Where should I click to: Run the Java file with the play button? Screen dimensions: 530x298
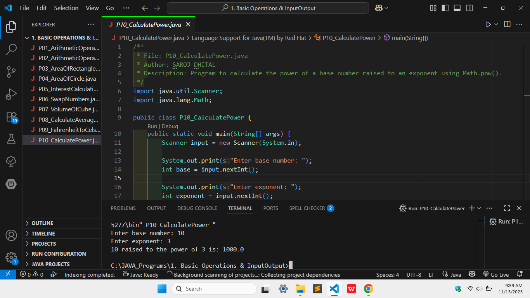(x=488, y=24)
